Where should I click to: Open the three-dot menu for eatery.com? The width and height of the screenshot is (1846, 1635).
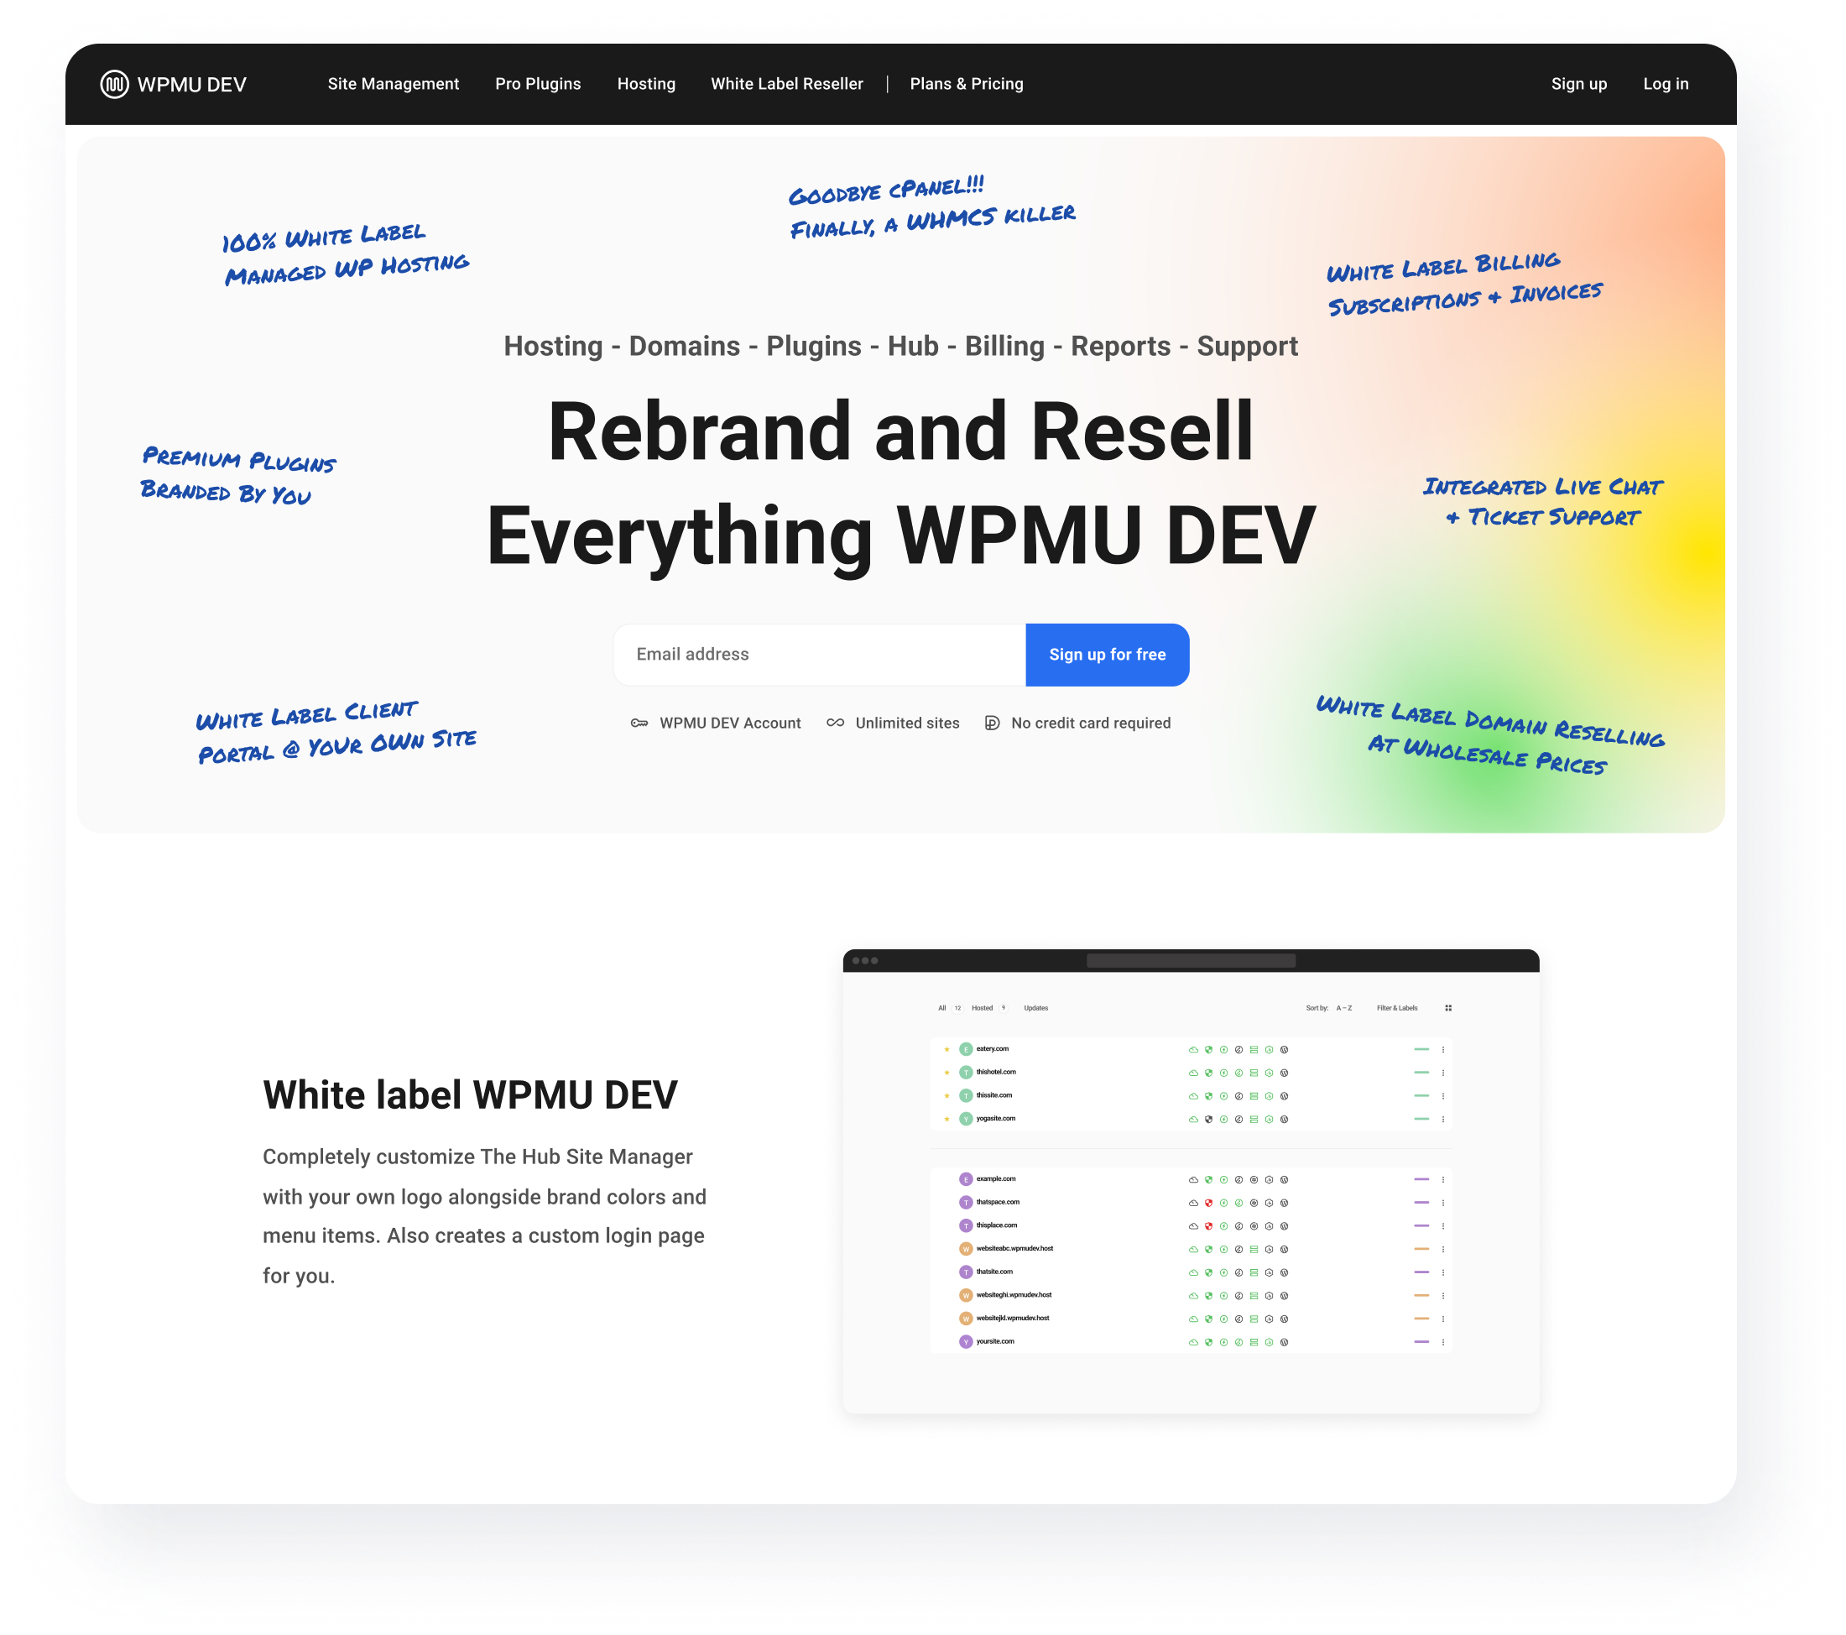click(x=1443, y=1050)
